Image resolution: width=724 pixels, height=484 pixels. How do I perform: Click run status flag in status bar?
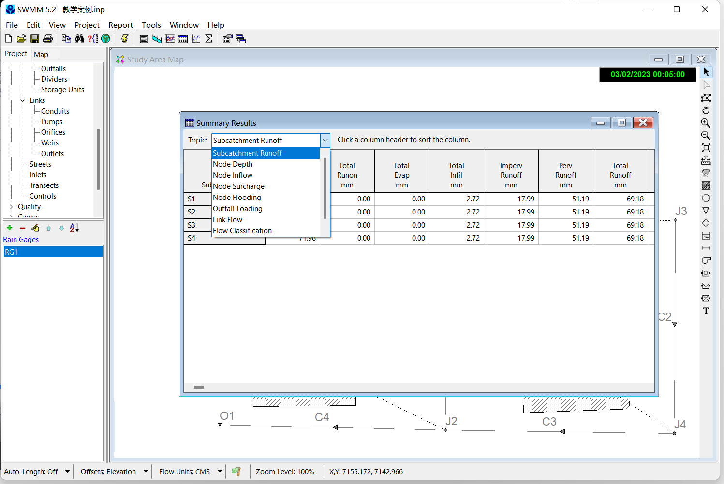point(236,471)
